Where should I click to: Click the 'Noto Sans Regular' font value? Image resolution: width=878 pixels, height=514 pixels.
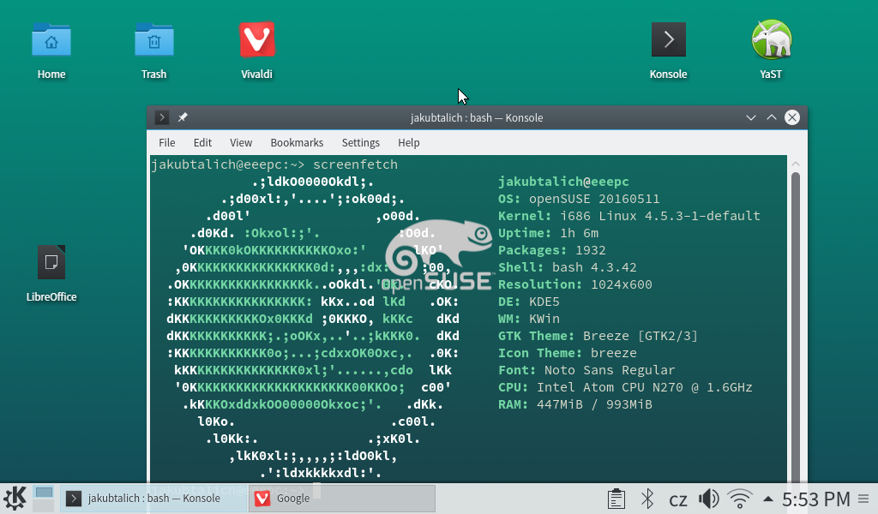610,370
